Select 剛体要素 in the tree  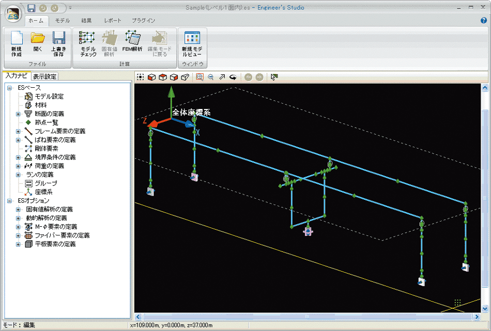click(47, 149)
